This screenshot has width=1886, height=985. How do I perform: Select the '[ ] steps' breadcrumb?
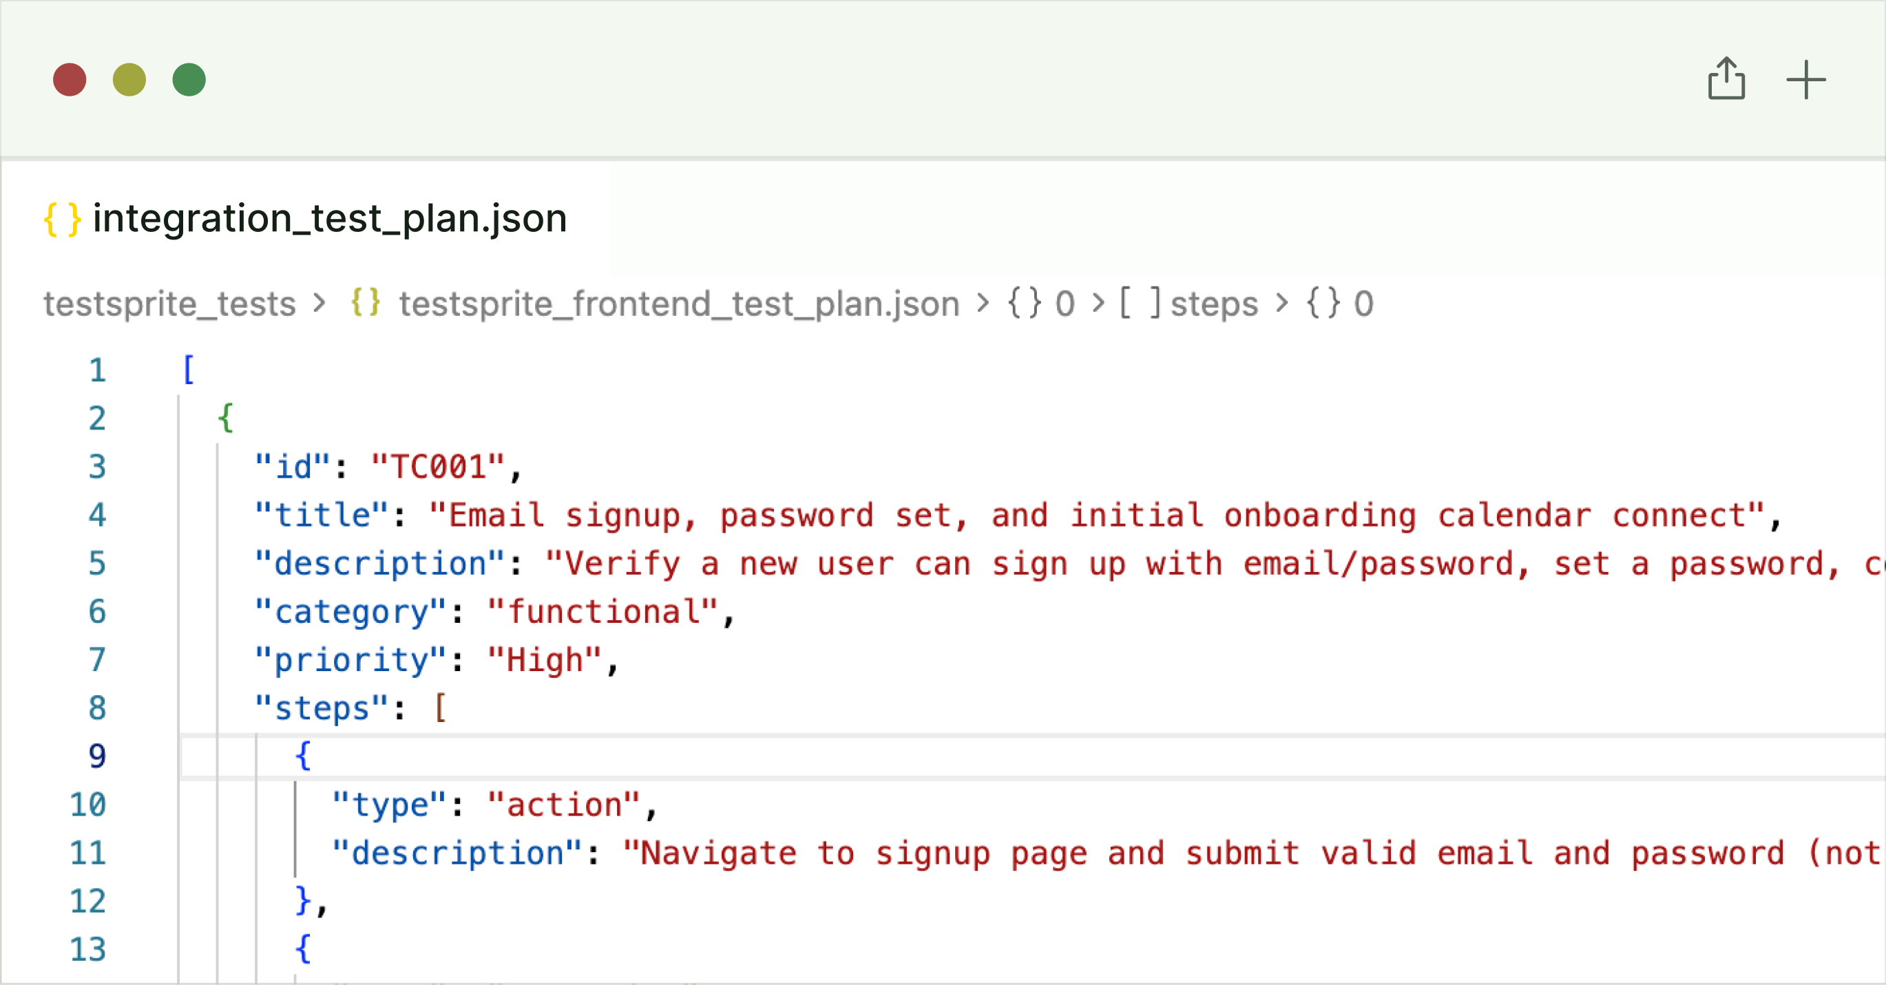coord(1189,303)
